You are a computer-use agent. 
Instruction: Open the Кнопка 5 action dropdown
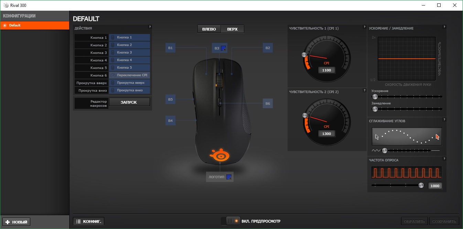click(x=129, y=68)
